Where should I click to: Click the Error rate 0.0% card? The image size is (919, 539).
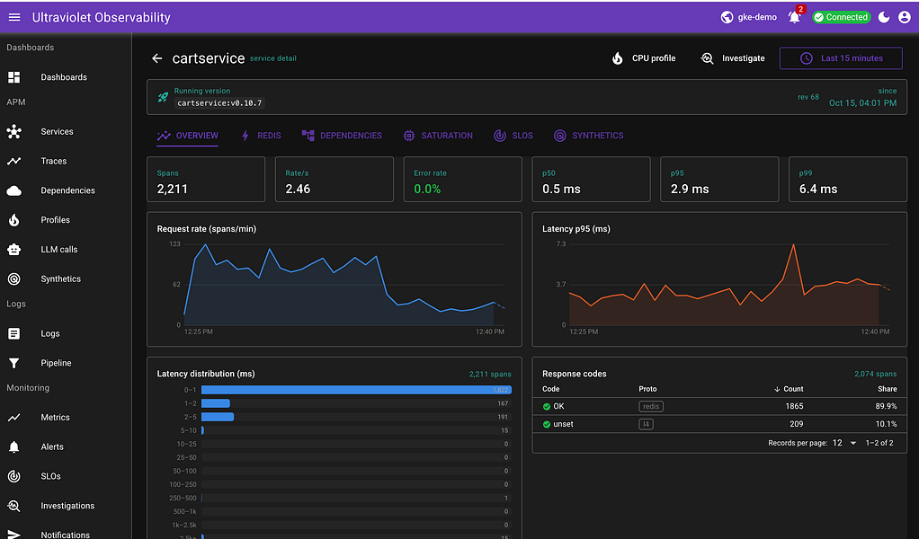462,179
